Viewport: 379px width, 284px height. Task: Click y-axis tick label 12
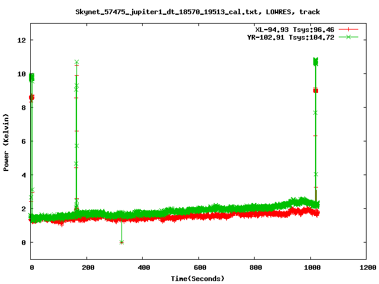click(x=21, y=40)
